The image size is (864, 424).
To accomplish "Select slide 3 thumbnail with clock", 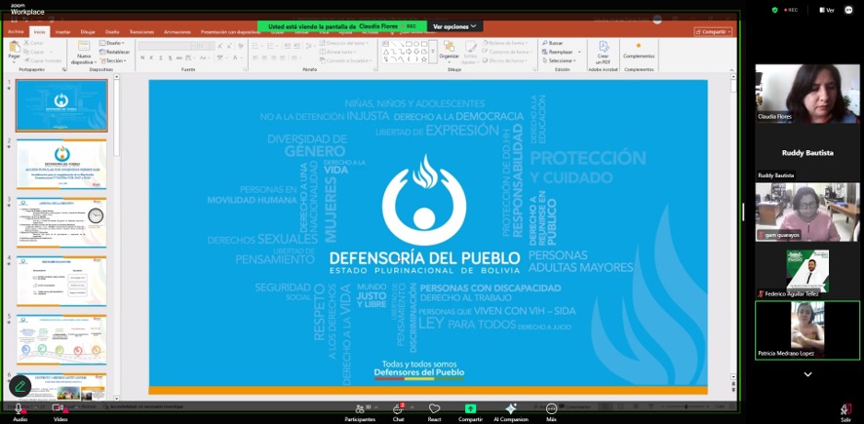I will click(61, 222).
